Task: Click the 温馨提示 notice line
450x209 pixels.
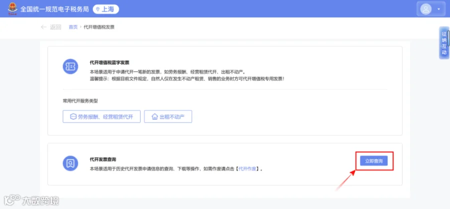Action: [187, 78]
